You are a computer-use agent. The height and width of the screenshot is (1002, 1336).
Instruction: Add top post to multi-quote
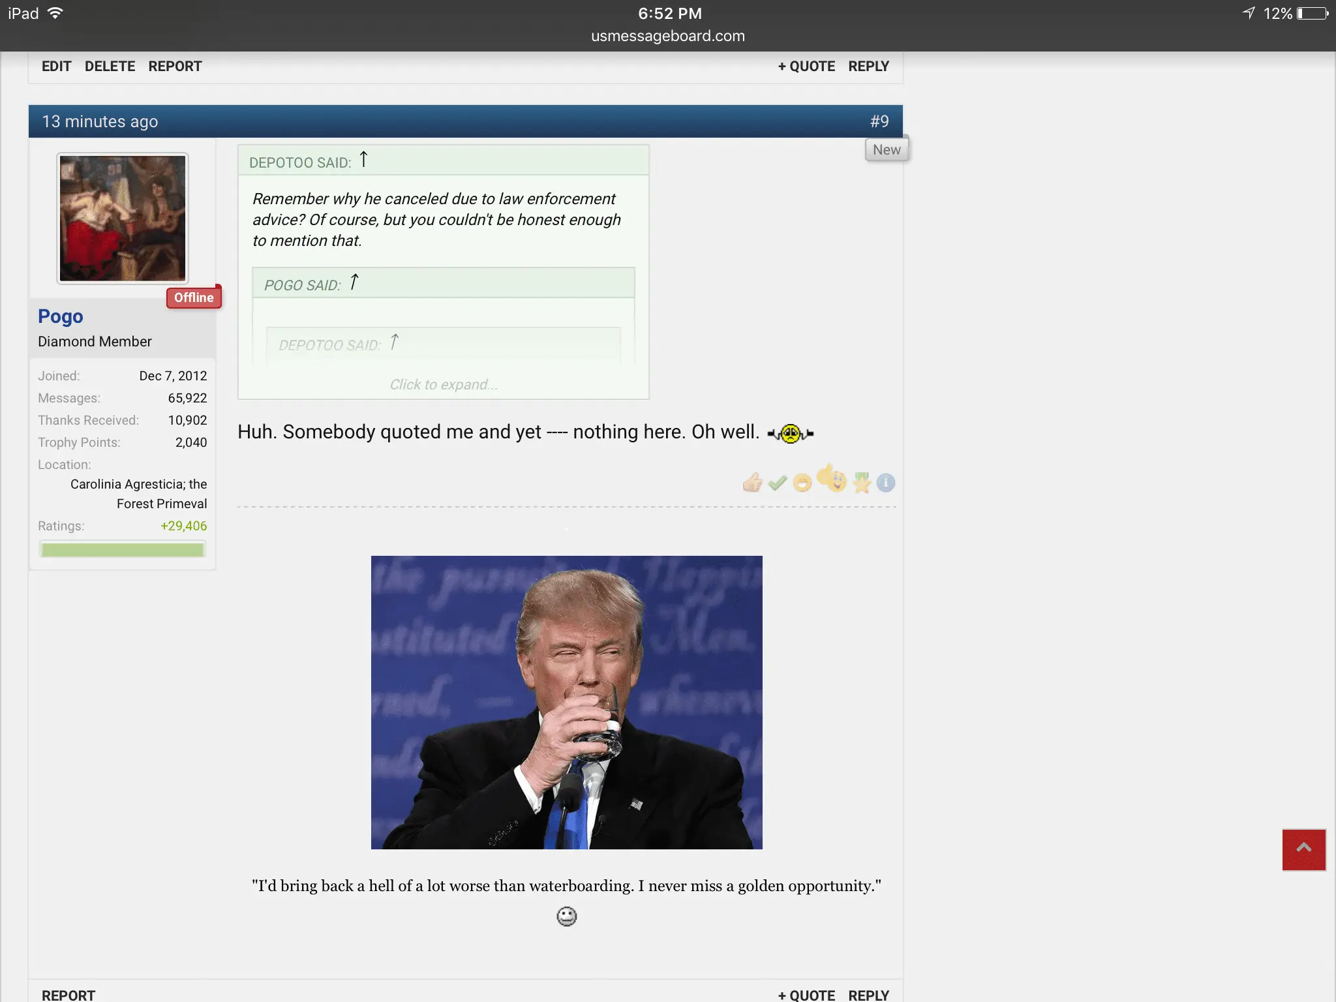tap(806, 67)
